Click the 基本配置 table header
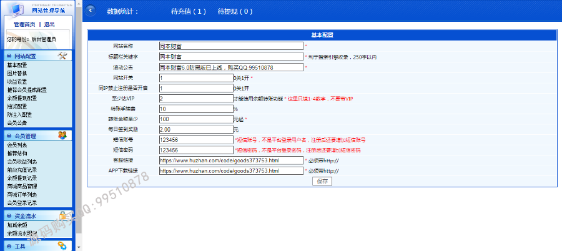 [322, 35]
